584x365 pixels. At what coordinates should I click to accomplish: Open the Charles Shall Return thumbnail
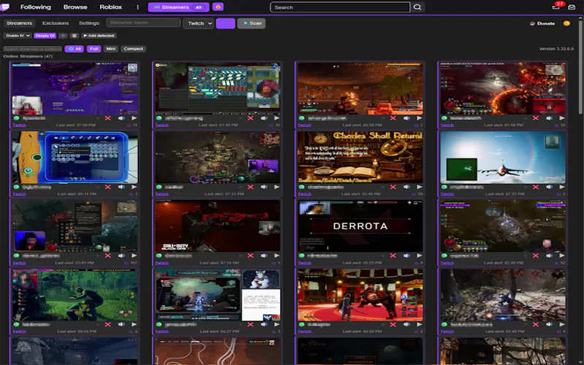pyautogui.click(x=360, y=157)
